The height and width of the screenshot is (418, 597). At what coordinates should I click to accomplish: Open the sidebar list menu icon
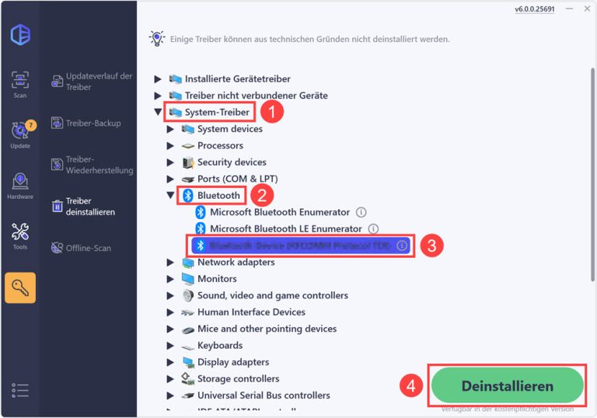tap(19, 390)
